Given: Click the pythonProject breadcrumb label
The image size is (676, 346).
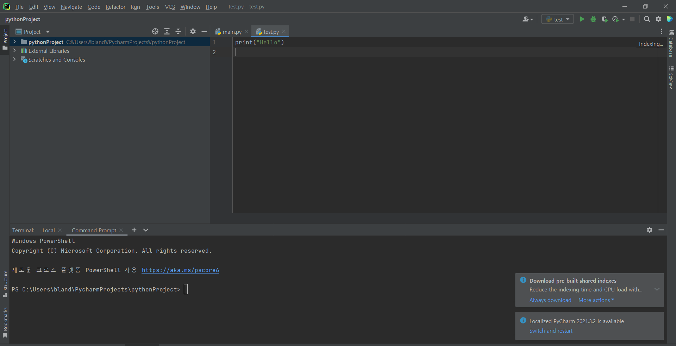Looking at the screenshot, I should click(23, 19).
